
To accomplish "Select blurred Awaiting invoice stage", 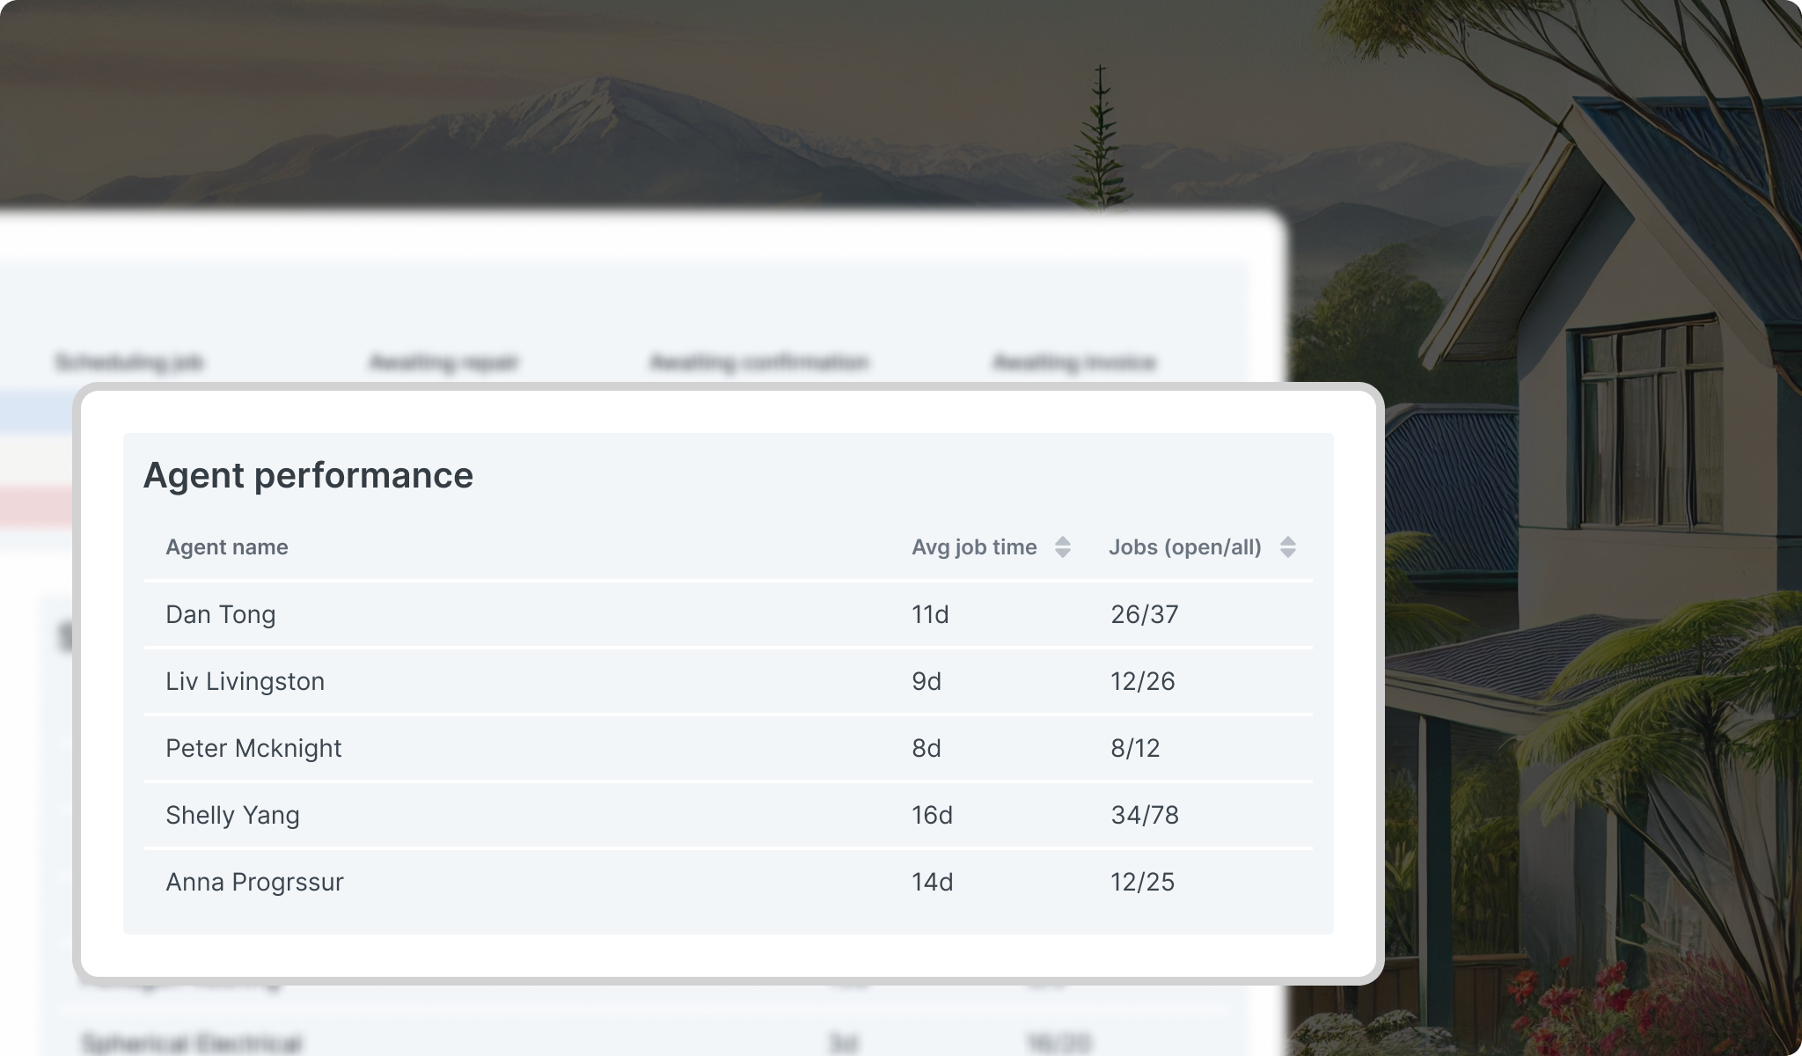I will pos(1074,363).
